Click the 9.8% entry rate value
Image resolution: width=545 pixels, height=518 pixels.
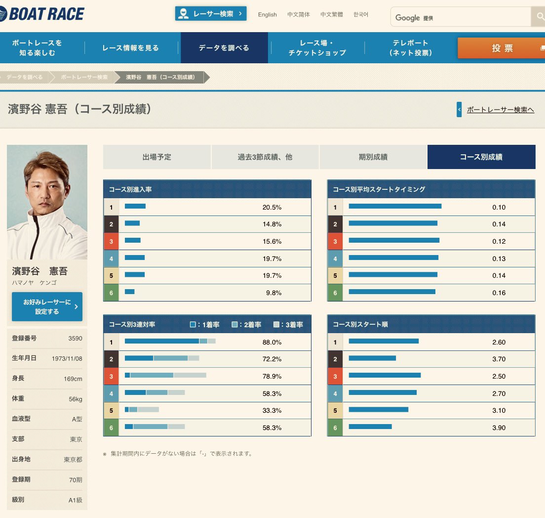click(273, 293)
